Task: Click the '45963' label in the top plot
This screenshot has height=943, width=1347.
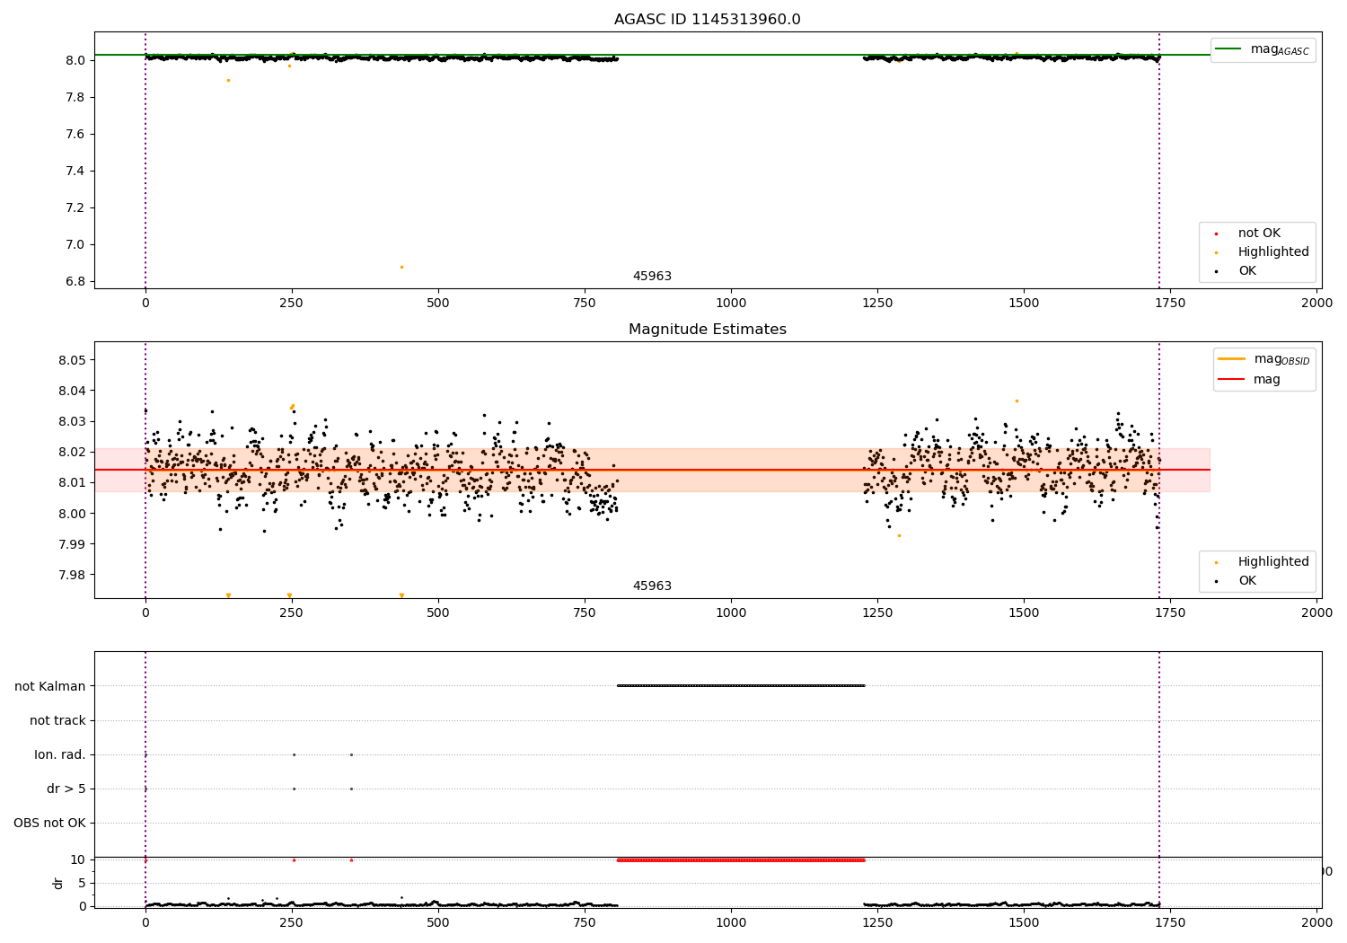Action: pyautogui.click(x=652, y=276)
